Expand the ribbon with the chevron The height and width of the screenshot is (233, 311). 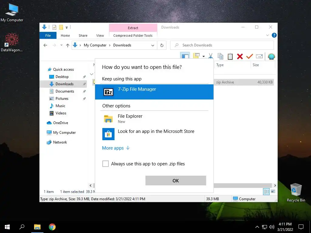click(x=267, y=35)
